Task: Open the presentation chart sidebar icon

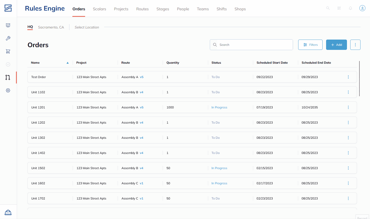Action: click(x=8, y=25)
